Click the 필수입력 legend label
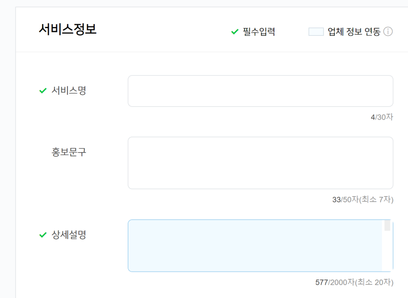 [259, 32]
